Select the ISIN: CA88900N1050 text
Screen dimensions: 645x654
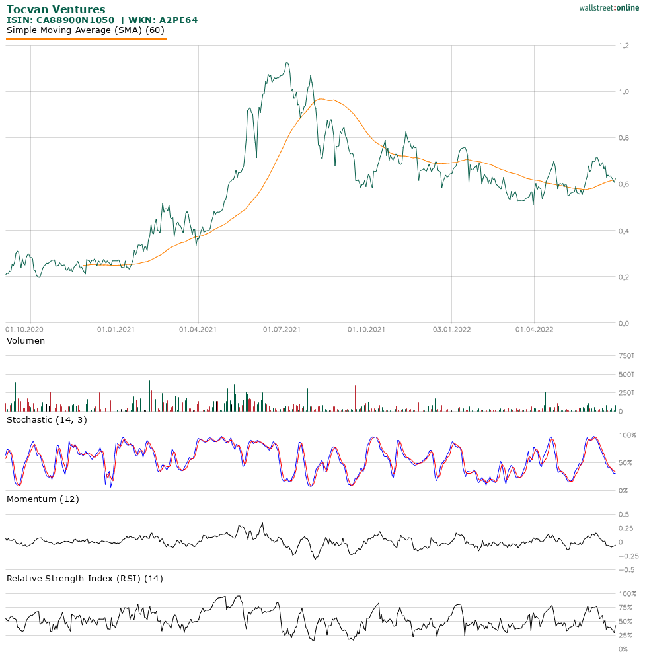[x=61, y=20]
